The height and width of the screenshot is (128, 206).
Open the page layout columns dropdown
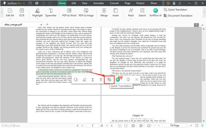point(142,126)
